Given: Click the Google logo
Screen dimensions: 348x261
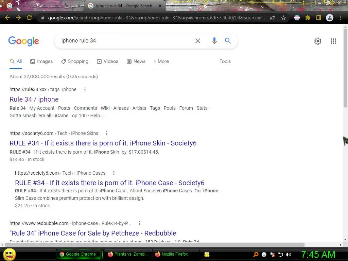Looking at the screenshot, I should point(24,41).
